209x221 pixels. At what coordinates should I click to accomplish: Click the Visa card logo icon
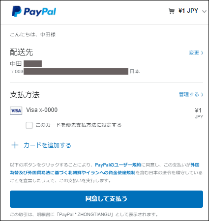[x=16, y=110]
